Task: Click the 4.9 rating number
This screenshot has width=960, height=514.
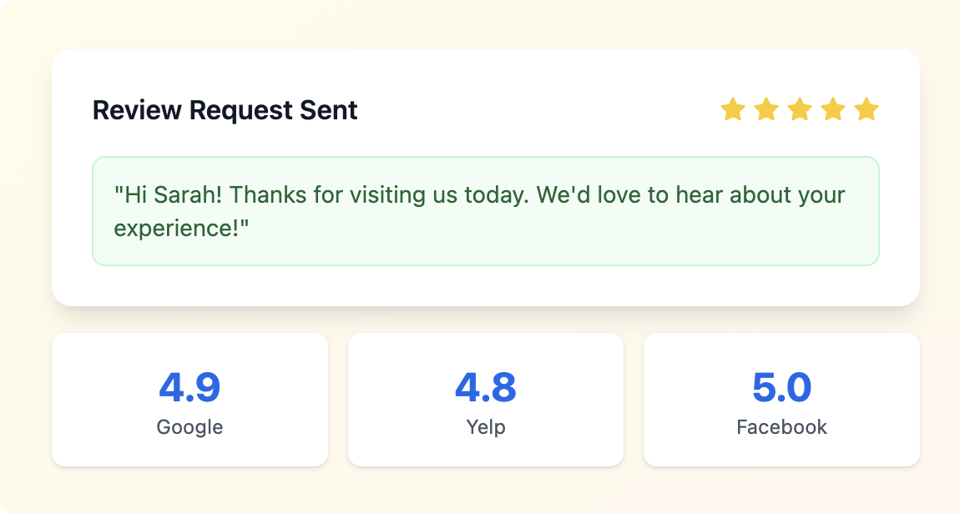Action: click(x=189, y=387)
